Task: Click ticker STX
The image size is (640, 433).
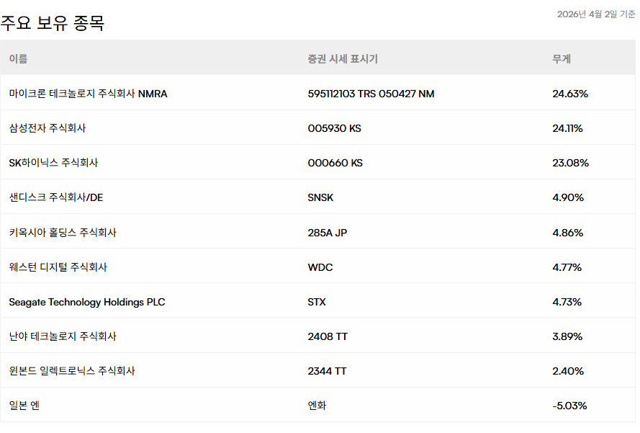Action: (x=317, y=302)
